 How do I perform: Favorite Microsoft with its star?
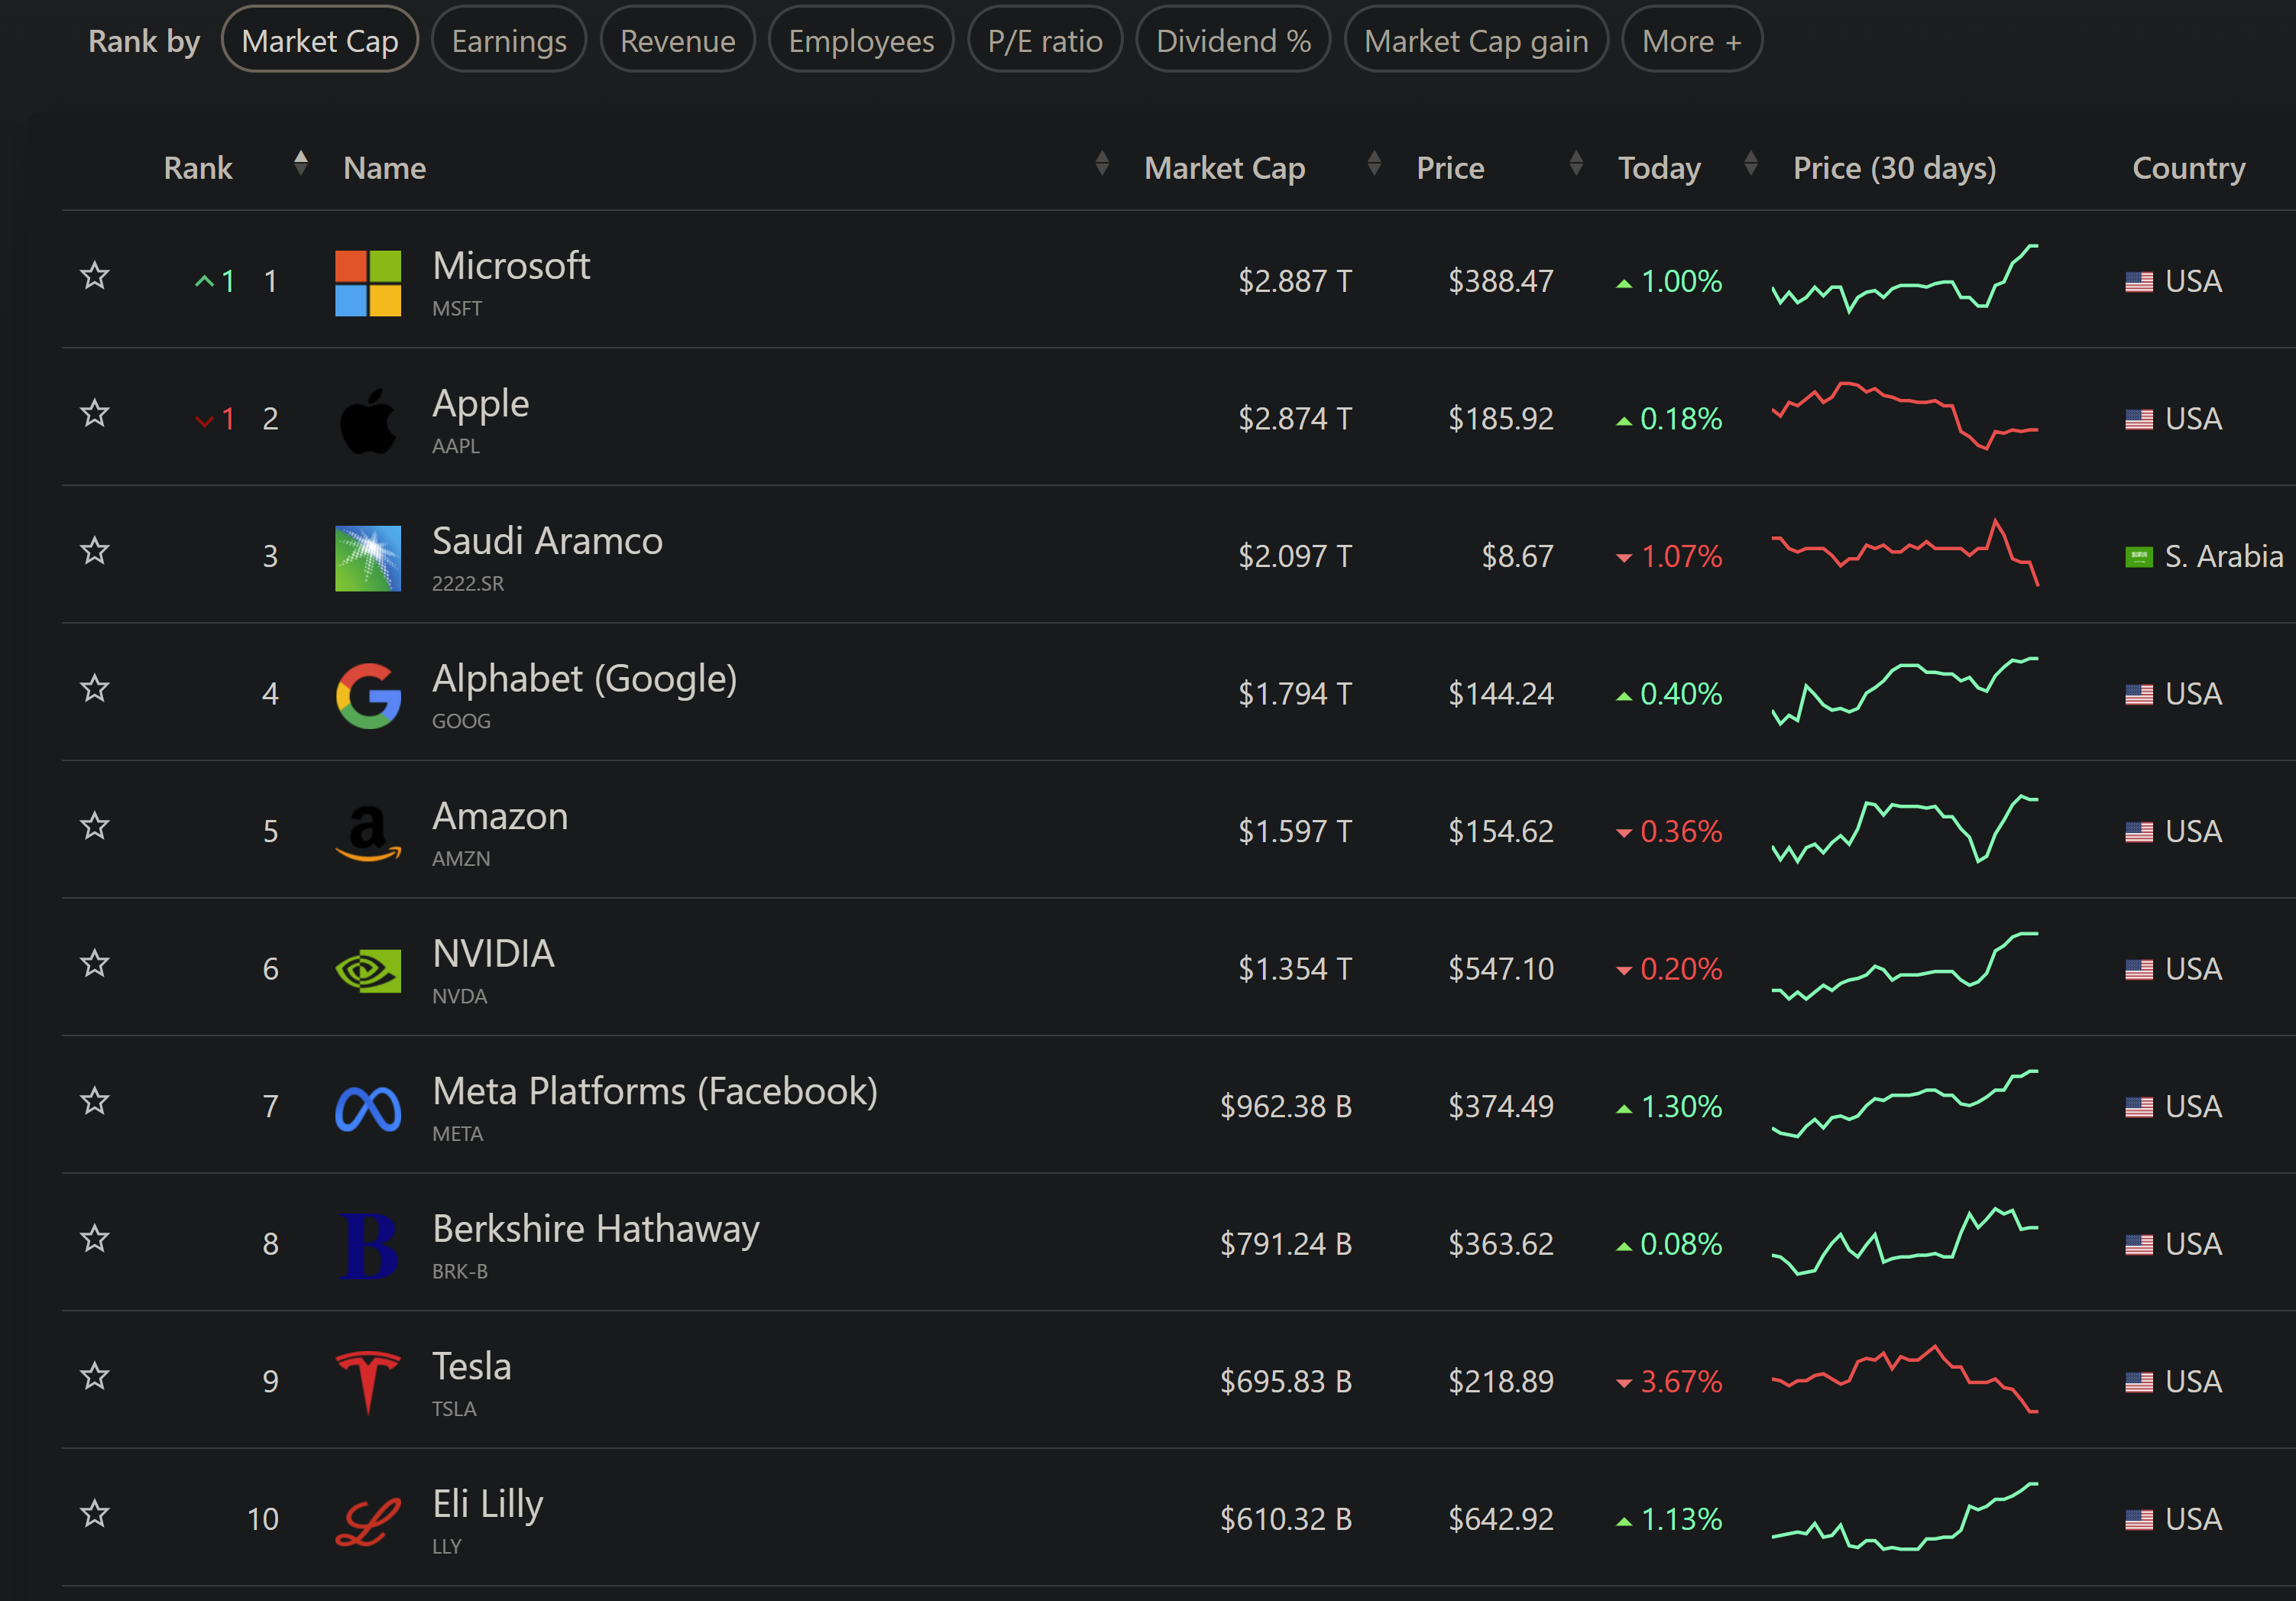click(x=95, y=275)
